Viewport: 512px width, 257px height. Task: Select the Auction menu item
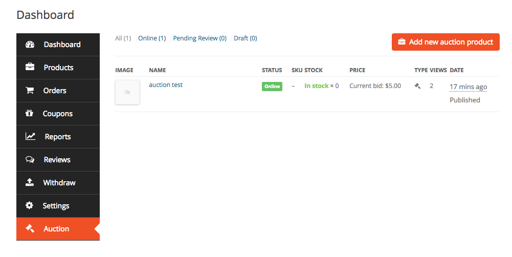(58, 229)
